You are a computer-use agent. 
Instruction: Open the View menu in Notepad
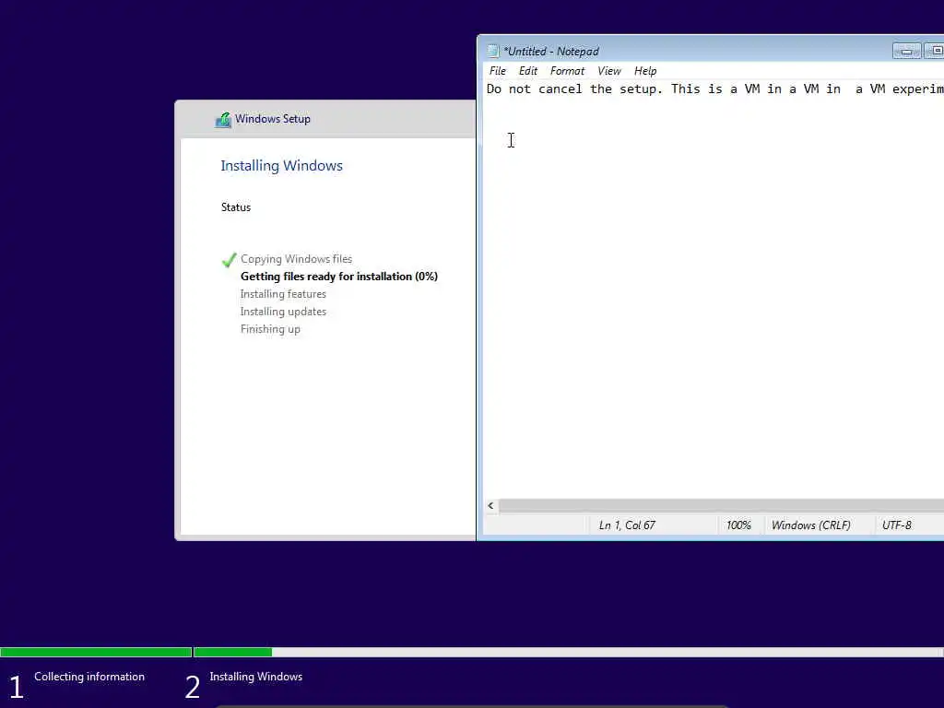(x=608, y=71)
